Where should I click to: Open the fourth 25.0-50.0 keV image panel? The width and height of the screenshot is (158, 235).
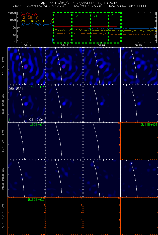pyautogui.click(x=139, y=178)
